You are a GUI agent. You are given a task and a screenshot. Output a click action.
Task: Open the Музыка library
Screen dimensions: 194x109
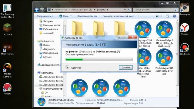[x=45, y=57]
